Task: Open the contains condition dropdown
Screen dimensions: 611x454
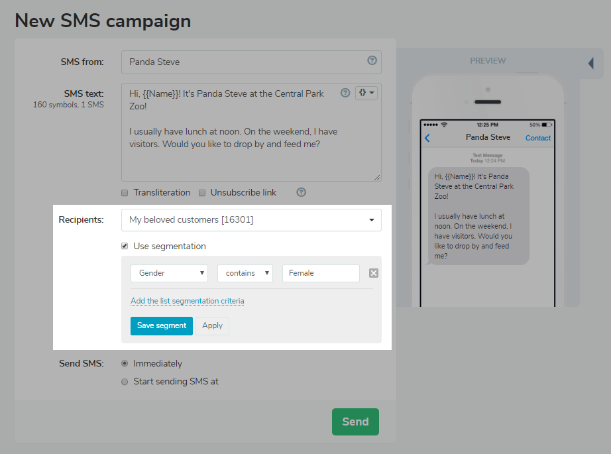Action: click(x=245, y=273)
